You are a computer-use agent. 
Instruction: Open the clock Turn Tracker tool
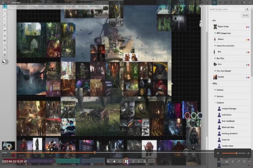5,45
